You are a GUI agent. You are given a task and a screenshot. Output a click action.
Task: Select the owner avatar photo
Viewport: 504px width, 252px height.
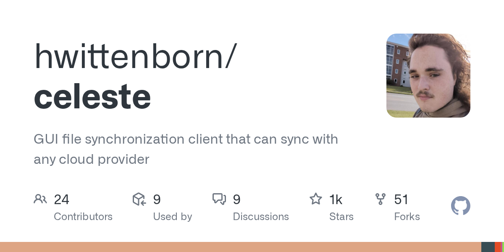tap(428, 76)
